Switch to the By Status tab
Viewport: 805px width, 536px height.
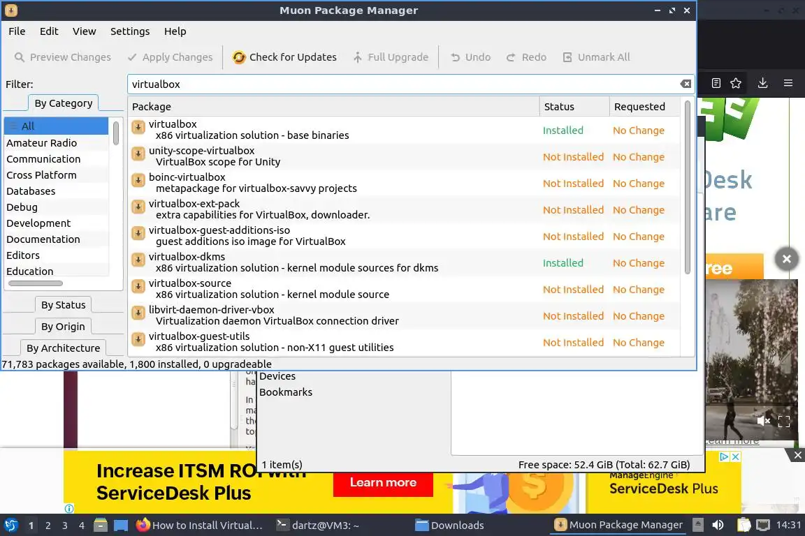pyautogui.click(x=63, y=305)
